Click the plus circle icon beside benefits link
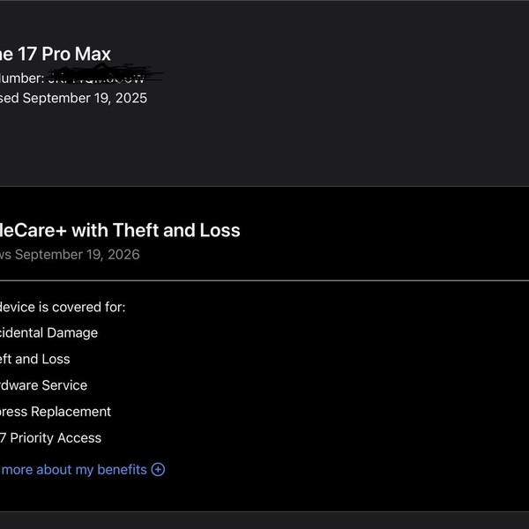 tap(158, 469)
